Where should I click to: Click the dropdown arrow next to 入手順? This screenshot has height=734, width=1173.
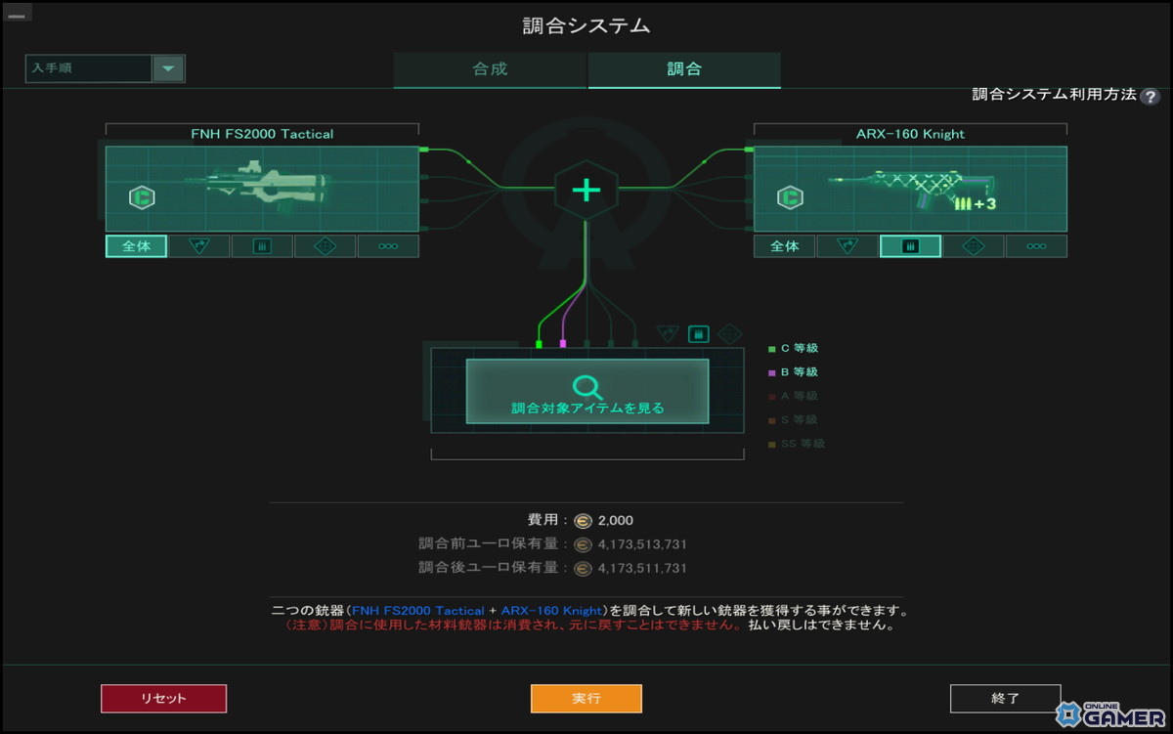pos(167,68)
